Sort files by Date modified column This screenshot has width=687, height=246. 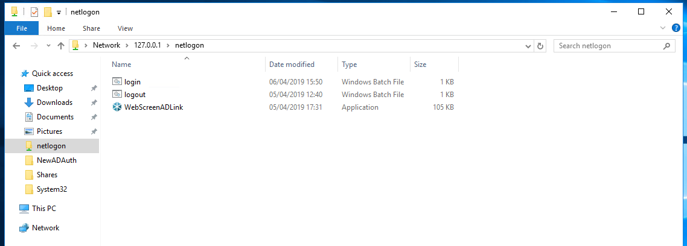292,65
